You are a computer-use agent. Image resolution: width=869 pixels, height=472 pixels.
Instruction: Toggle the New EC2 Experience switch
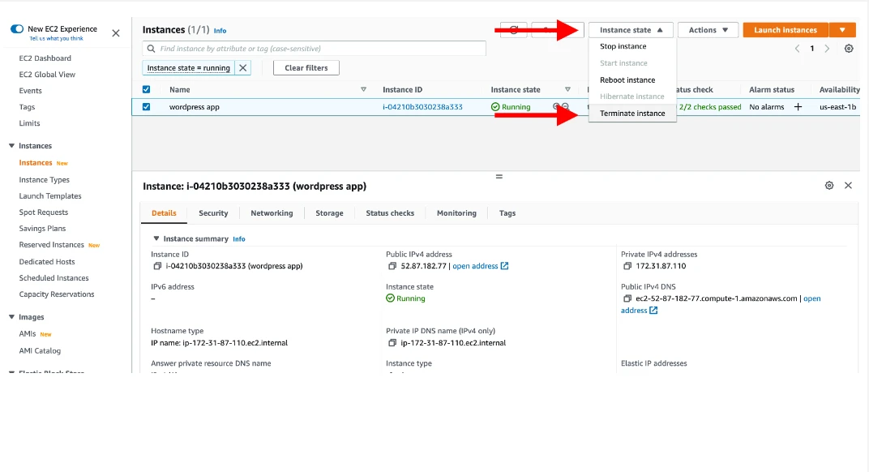pyautogui.click(x=17, y=29)
